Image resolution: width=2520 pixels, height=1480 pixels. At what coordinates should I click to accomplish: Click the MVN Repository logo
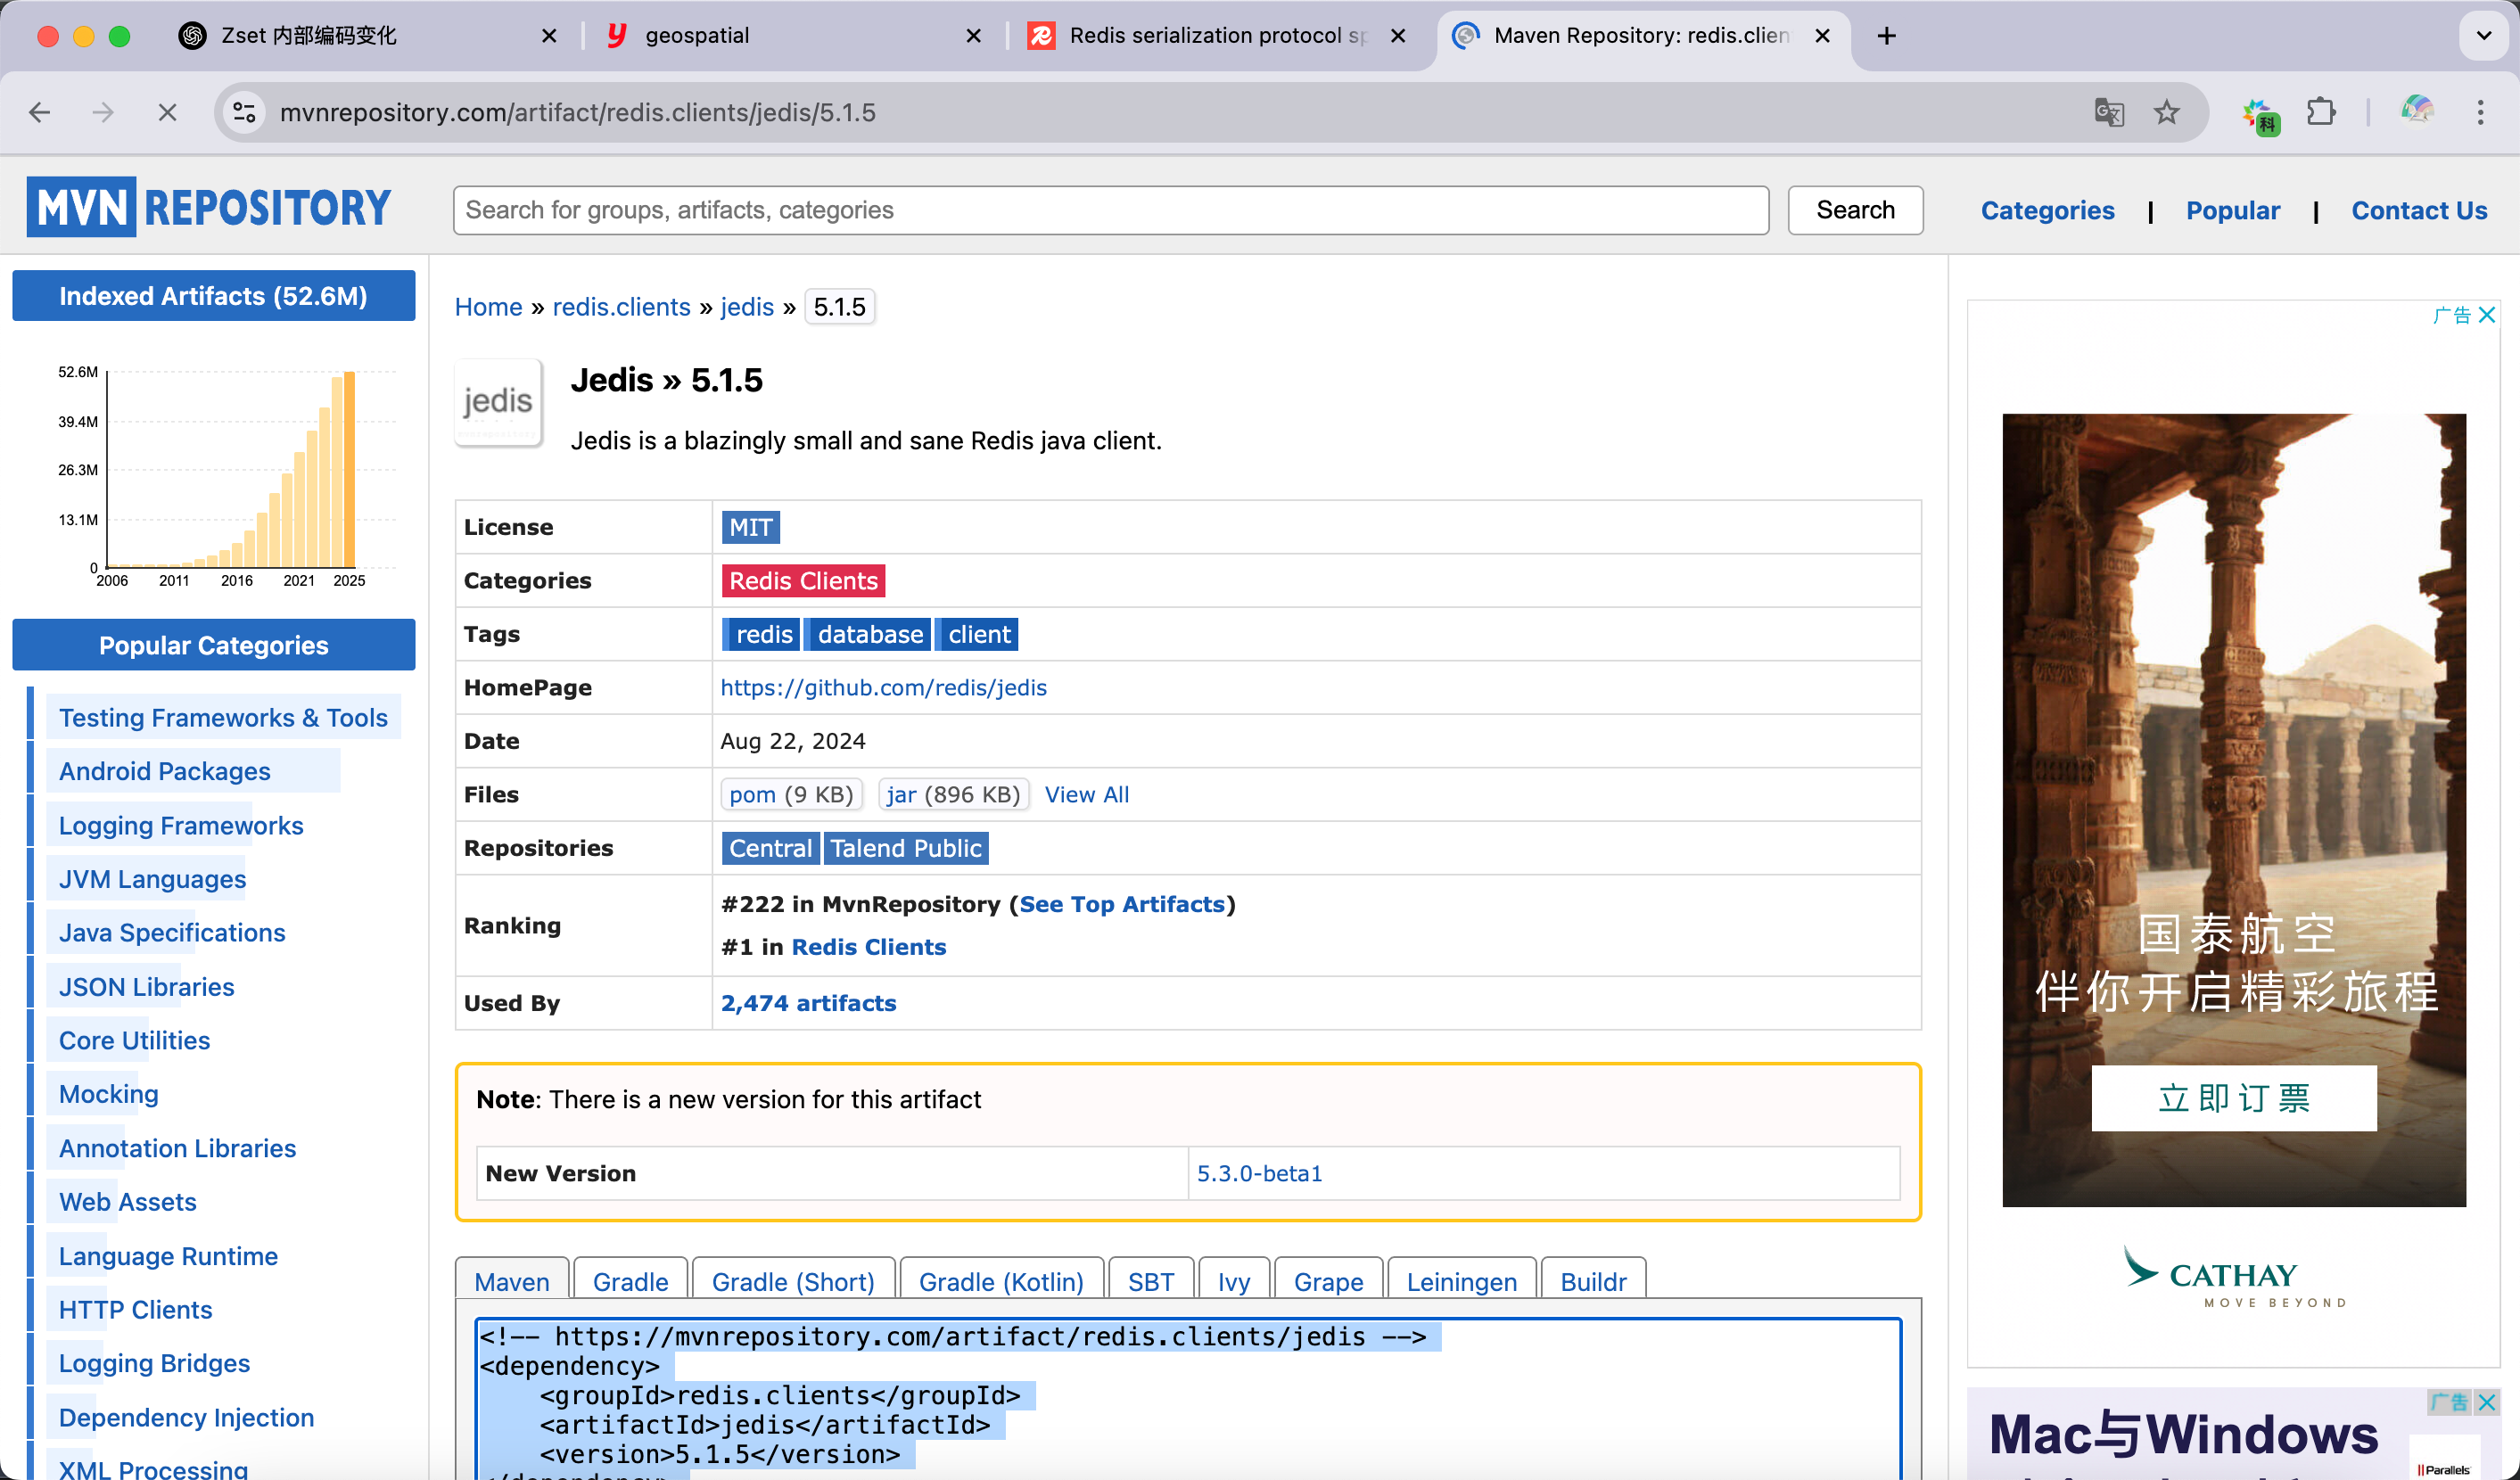(207, 206)
